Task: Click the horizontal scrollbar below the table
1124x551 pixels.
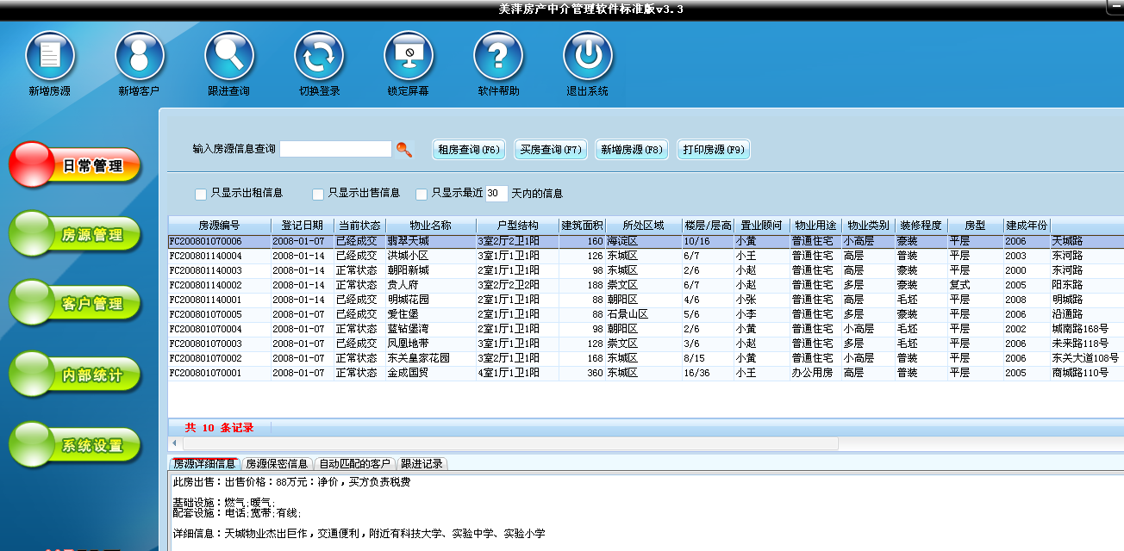Action: coord(503,443)
